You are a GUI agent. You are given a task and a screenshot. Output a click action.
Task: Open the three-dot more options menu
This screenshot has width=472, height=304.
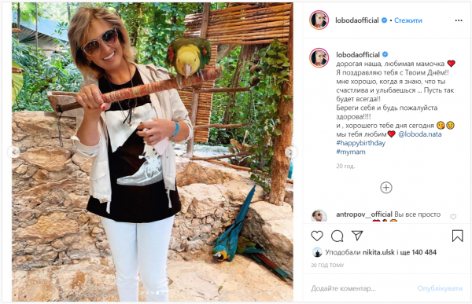[459, 20]
